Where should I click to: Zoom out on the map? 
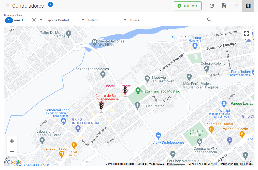coord(12,151)
